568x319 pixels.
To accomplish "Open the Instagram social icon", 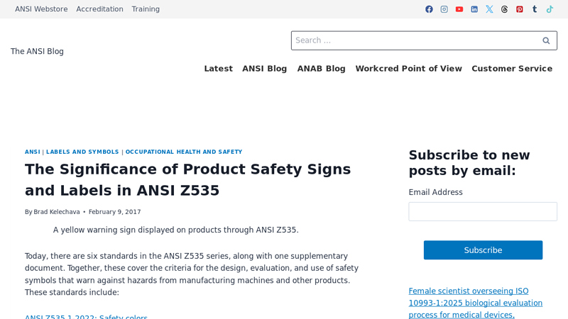I will click(x=444, y=9).
